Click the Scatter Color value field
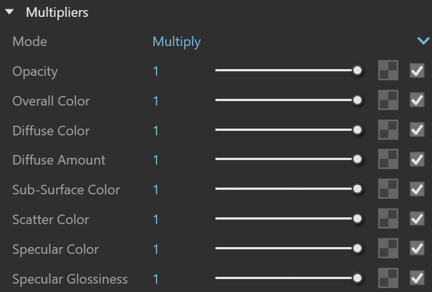This screenshot has height=292, width=432. [x=156, y=220]
